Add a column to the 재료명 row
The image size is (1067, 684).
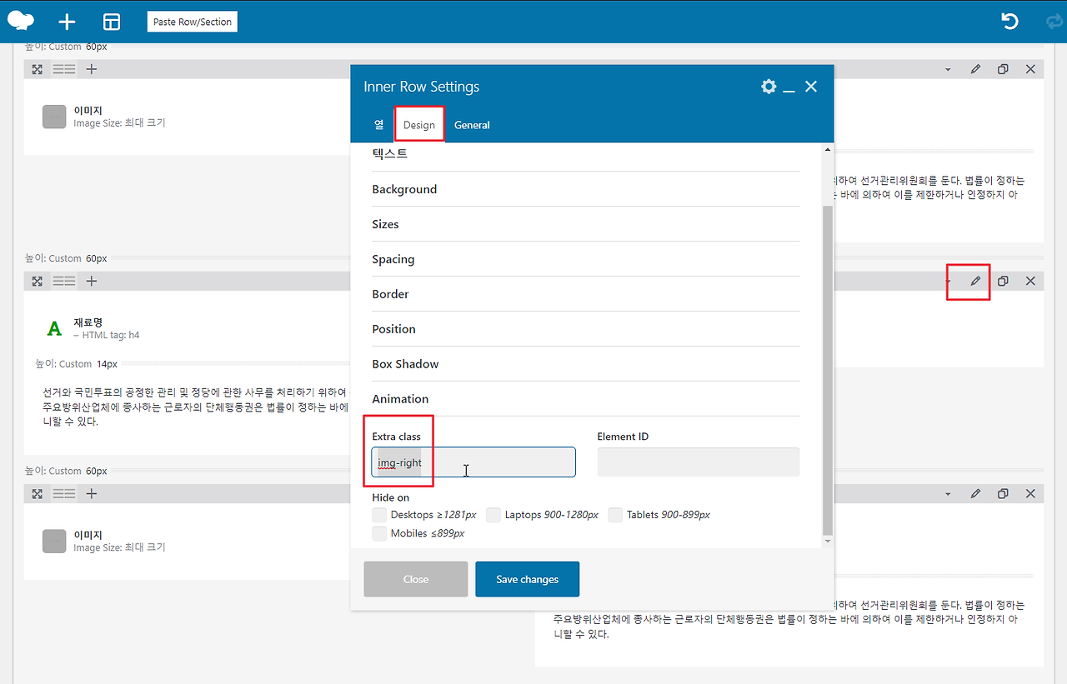pyautogui.click(x=92, y=281)
